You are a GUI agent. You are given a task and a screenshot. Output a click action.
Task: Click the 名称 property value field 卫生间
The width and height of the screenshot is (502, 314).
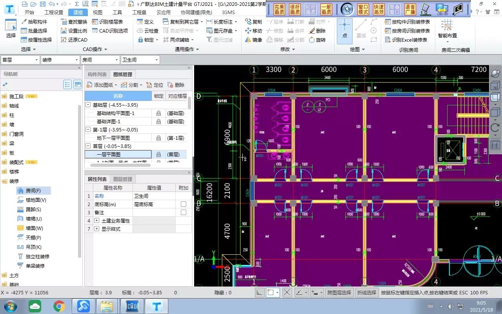point(154,196)
